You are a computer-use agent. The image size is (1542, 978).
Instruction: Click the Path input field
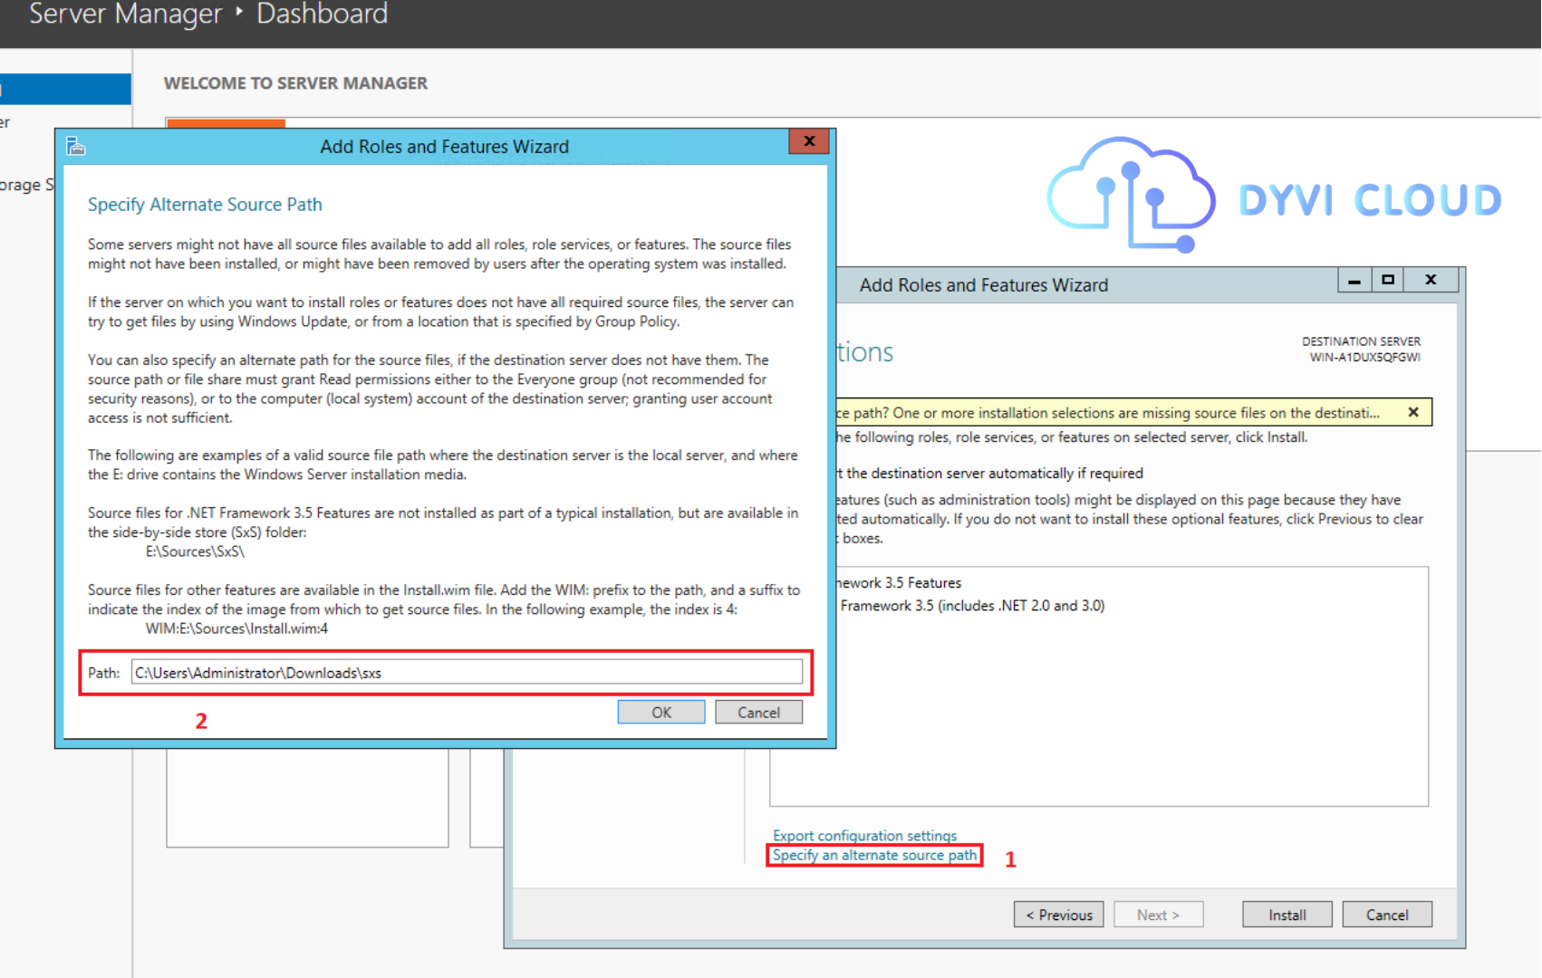point(467,672)
